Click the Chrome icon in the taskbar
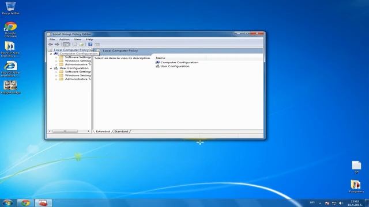369x207 pixels. pyautogui.click(x=25, y=203)
